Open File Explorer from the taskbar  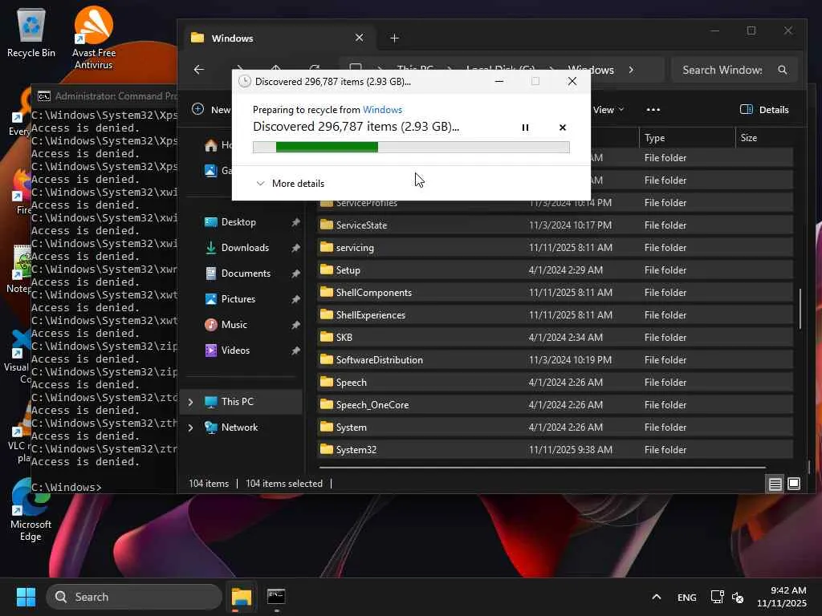point(242,597)
